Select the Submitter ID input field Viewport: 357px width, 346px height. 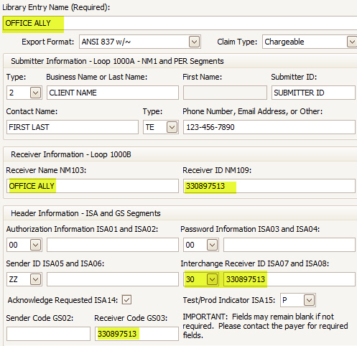(313, 93)
